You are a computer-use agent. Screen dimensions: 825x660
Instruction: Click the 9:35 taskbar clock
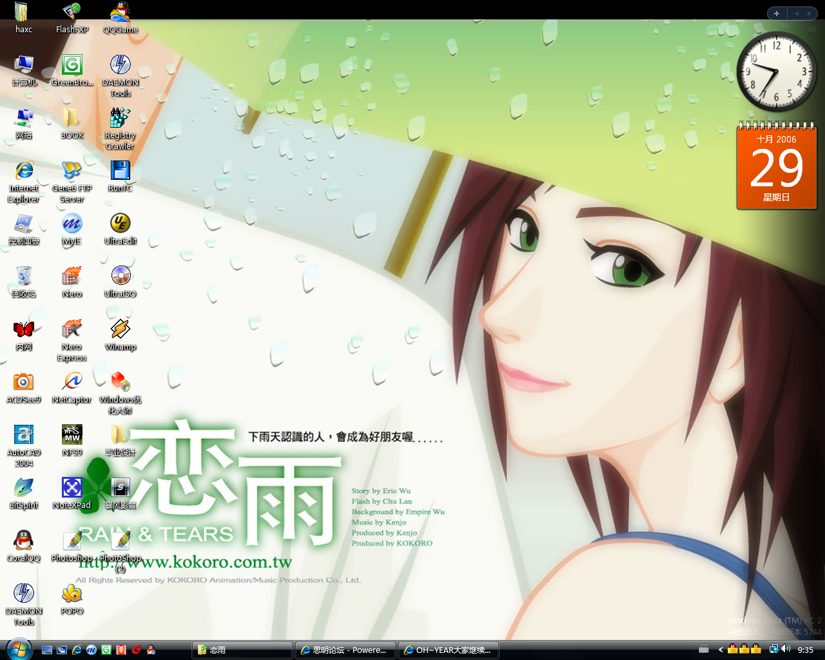click(806, 650)
